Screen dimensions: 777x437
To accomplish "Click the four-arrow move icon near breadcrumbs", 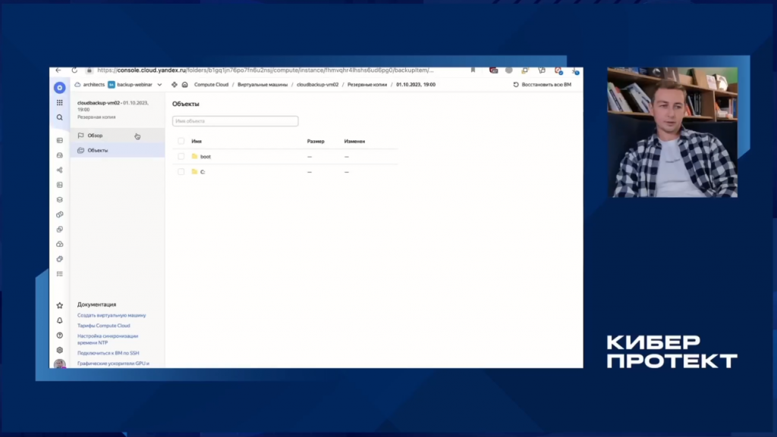I will point(175,85).
